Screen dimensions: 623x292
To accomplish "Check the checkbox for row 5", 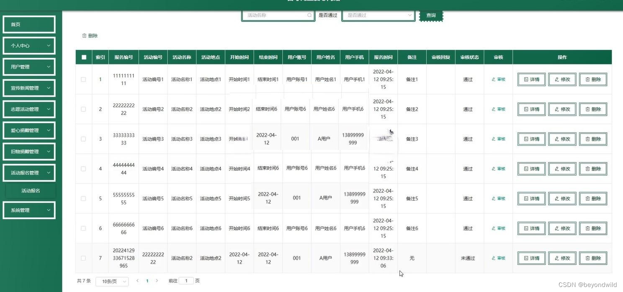I will [x=83, y=199].
